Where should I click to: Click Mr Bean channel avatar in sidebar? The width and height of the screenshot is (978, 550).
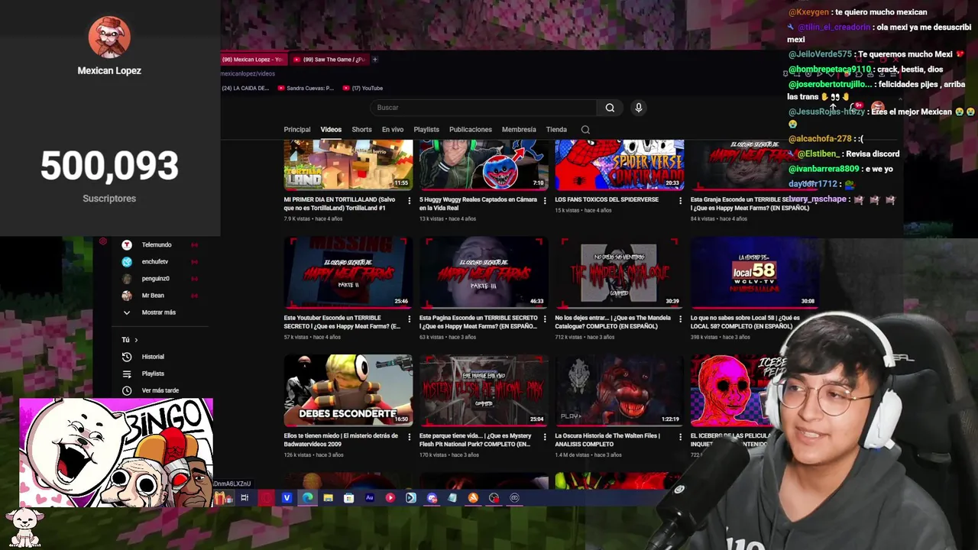click(x=127, y=295)
